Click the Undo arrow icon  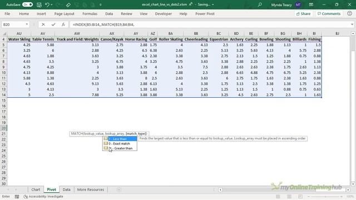coord(47,4)
